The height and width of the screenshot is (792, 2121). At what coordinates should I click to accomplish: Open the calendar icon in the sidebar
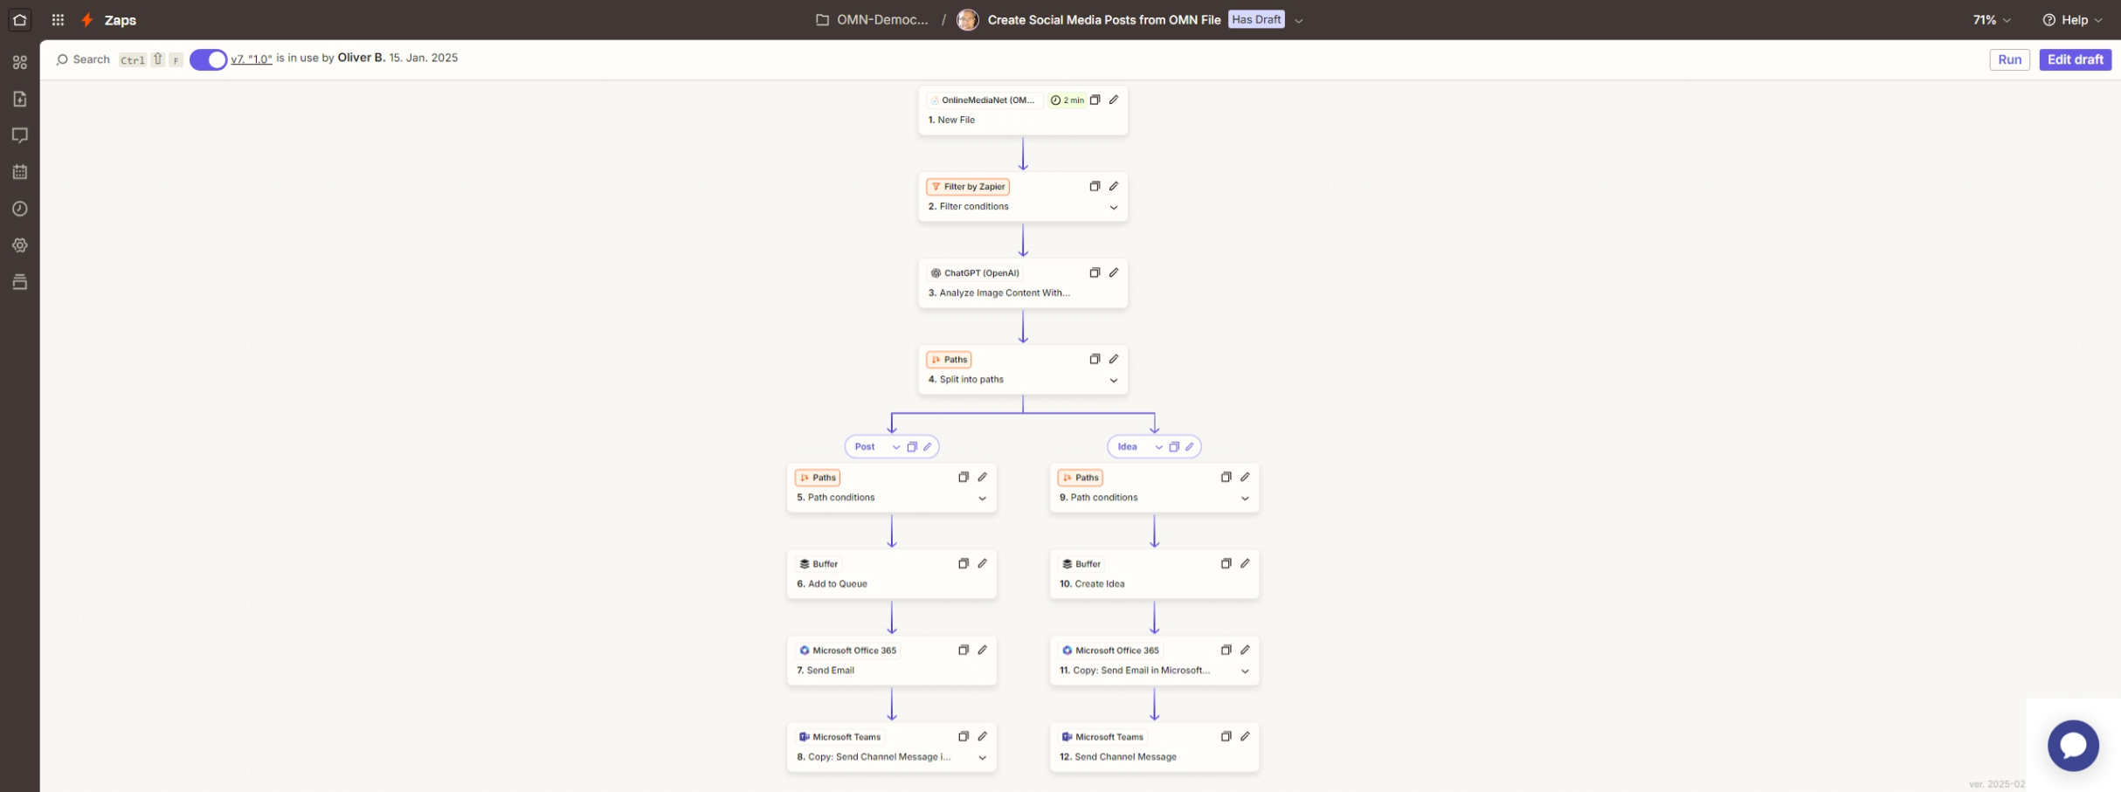20,172
